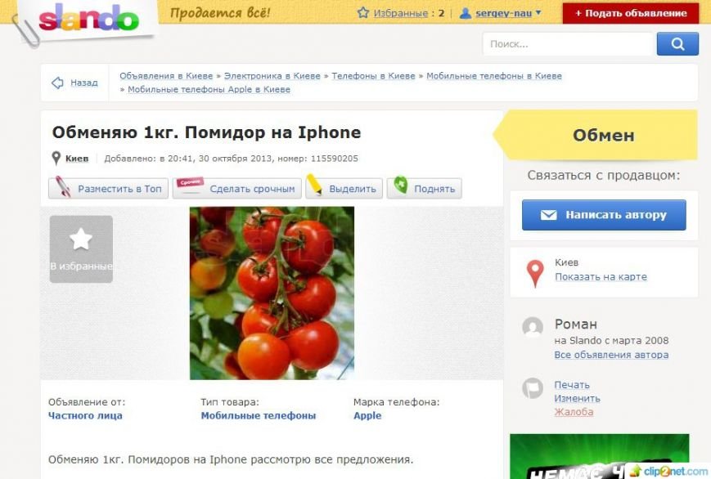Click the Поднять button

point(425,189)
